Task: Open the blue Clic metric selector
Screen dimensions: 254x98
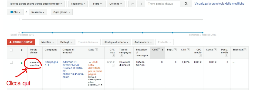Action: point(15,12)
